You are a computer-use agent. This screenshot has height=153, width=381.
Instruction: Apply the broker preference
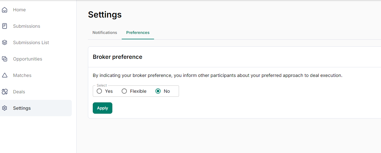pyautogui.click(x=102, y=108)
